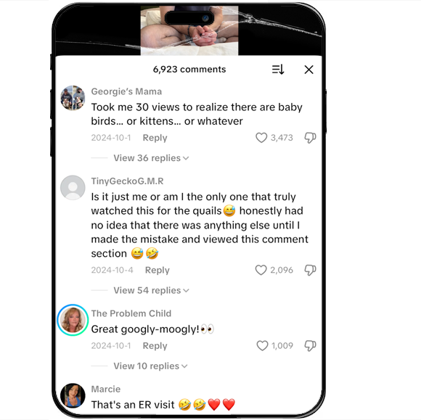Like Georgie's Mama's comment

click(261, 138)
